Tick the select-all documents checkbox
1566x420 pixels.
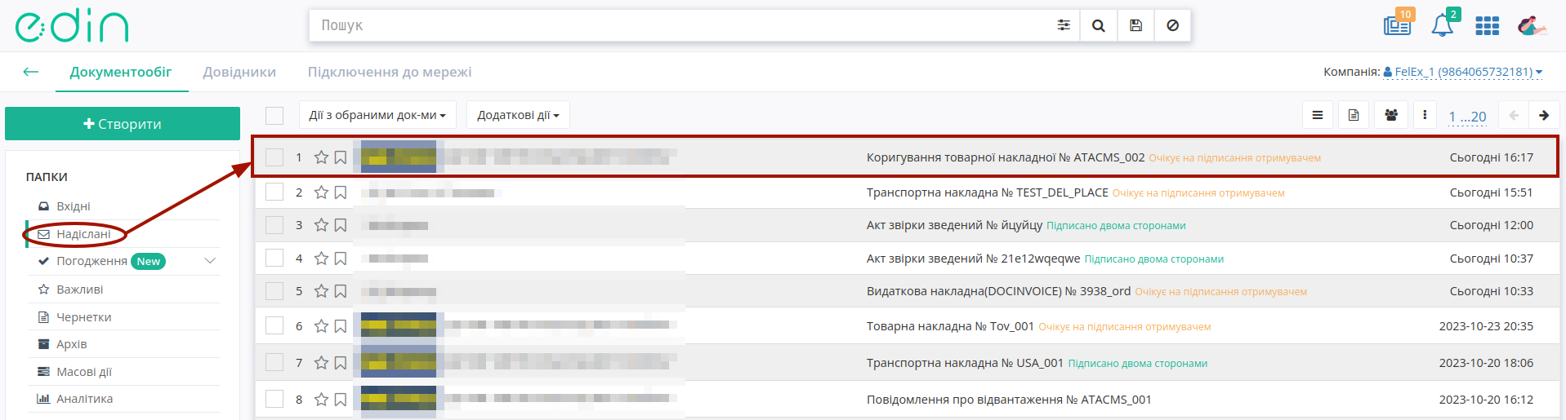[274, 116]
